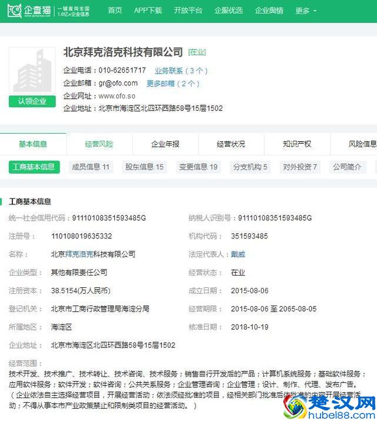This screenshot has width=377, height=421.
Task: Select the 公司简介 sub-tab
Action: (x=347, y=167)
